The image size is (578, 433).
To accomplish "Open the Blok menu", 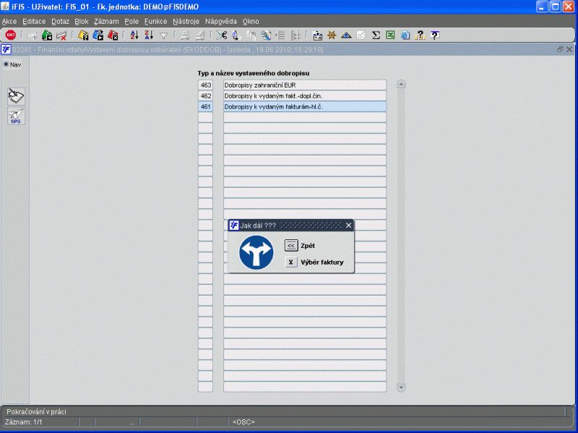I will point(82,22).
